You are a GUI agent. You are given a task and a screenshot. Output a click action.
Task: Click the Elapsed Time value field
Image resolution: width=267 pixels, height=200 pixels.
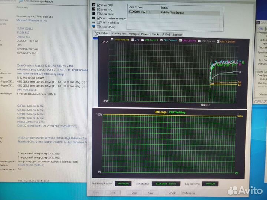210,184
